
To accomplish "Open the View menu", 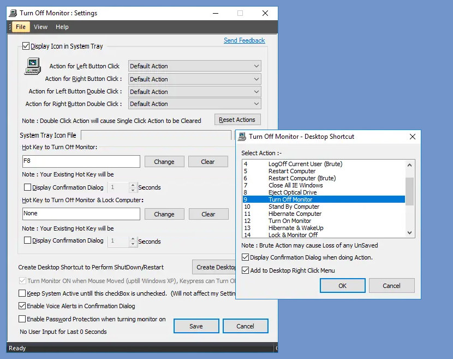I will coord(40,27).
